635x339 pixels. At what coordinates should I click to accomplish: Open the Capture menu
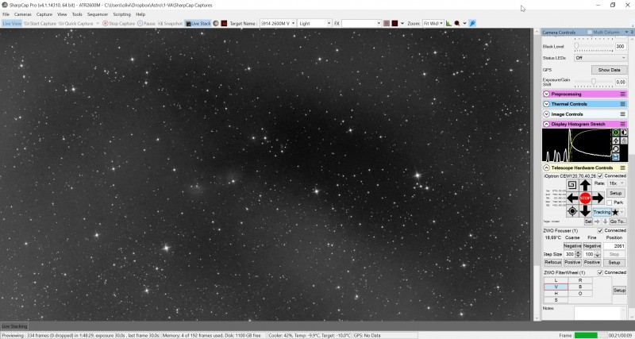point(44,14)
